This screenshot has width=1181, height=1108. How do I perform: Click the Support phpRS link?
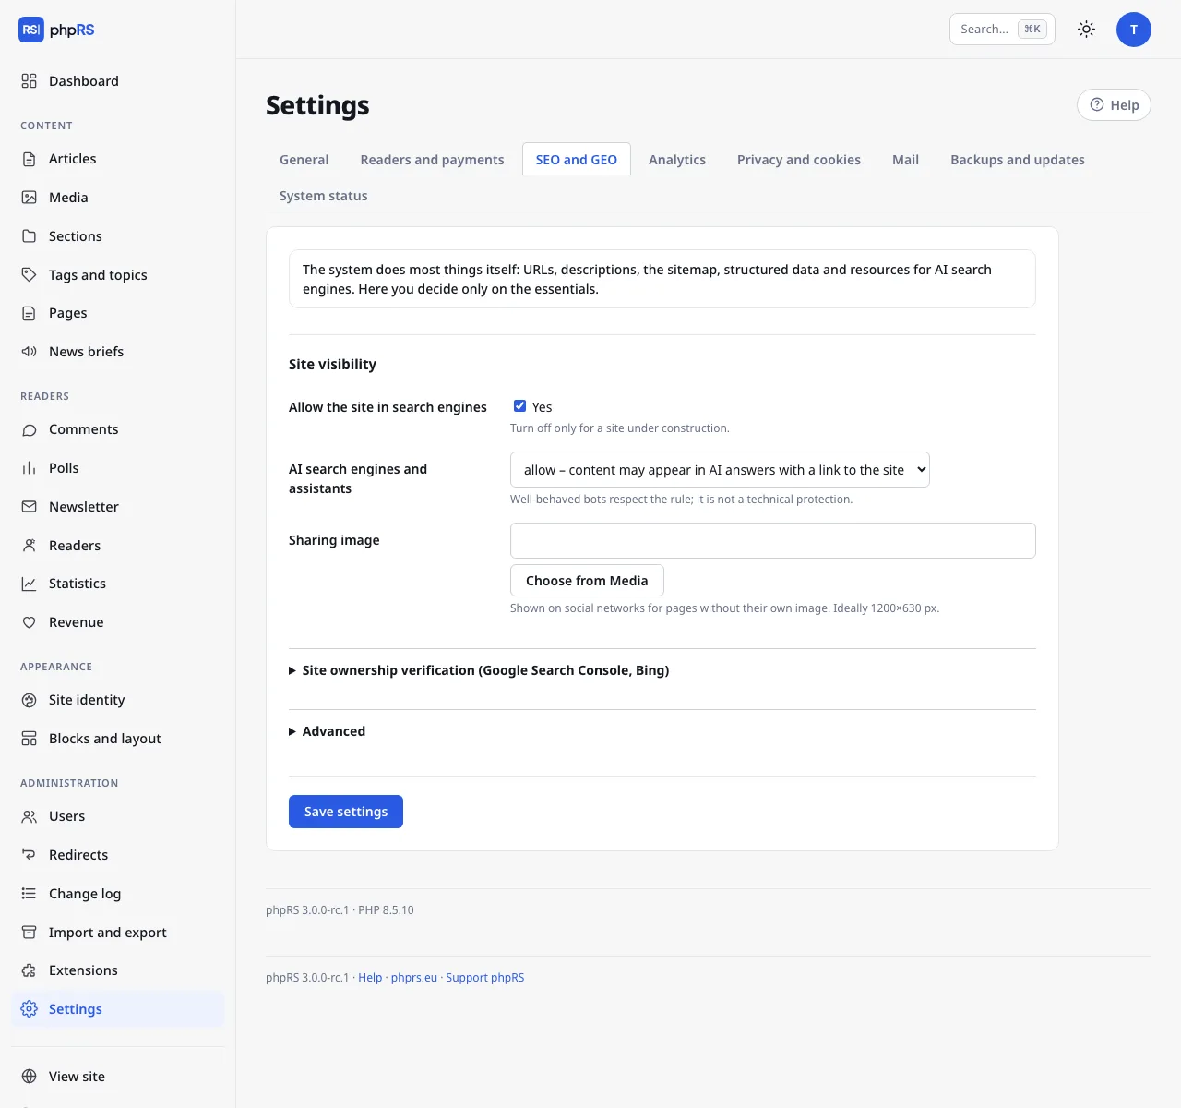(x=485, y=978)
